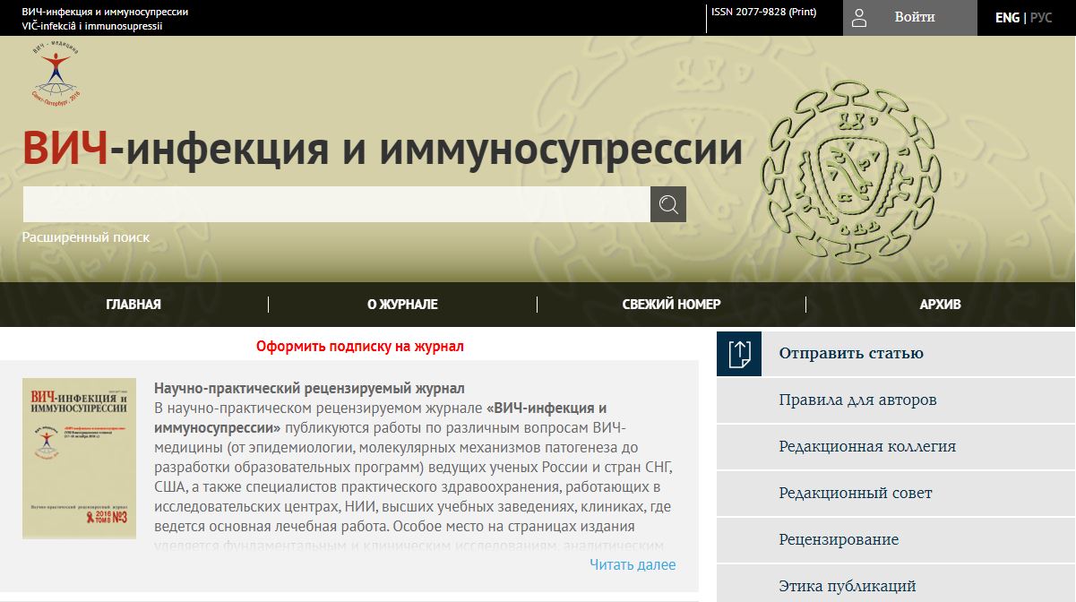Screen dimensions: 1076x602
Task: Click the Войти login button
Action: click(x=914, y=18)
